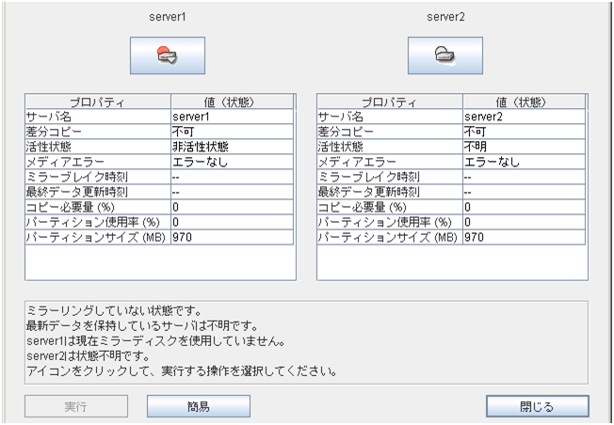Click the mirror status message text area

[306, 339]
